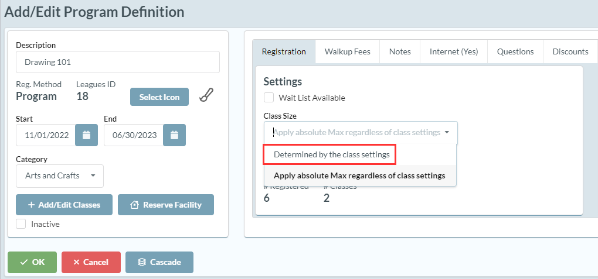Show the Discounts tab
Screen dimensions: 598x279
point(570,51)
